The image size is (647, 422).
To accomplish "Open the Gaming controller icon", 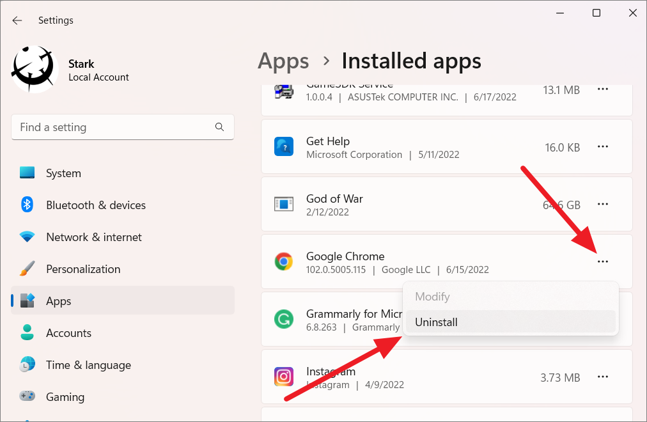I will pyautogui.click(x=27, y=396).
